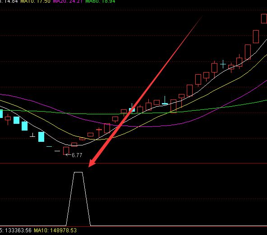267x235 pixels.
Task: Click the red arrowhead pointing at the indicator
Action: [x=92, y=163]
